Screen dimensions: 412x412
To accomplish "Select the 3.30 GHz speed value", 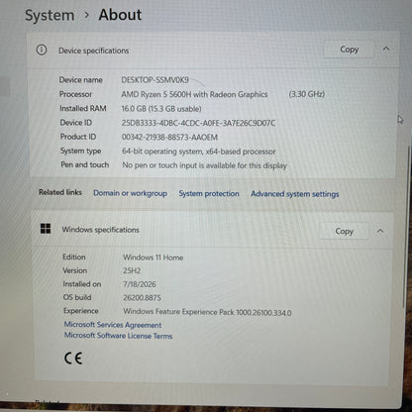I will pos(307,94).
